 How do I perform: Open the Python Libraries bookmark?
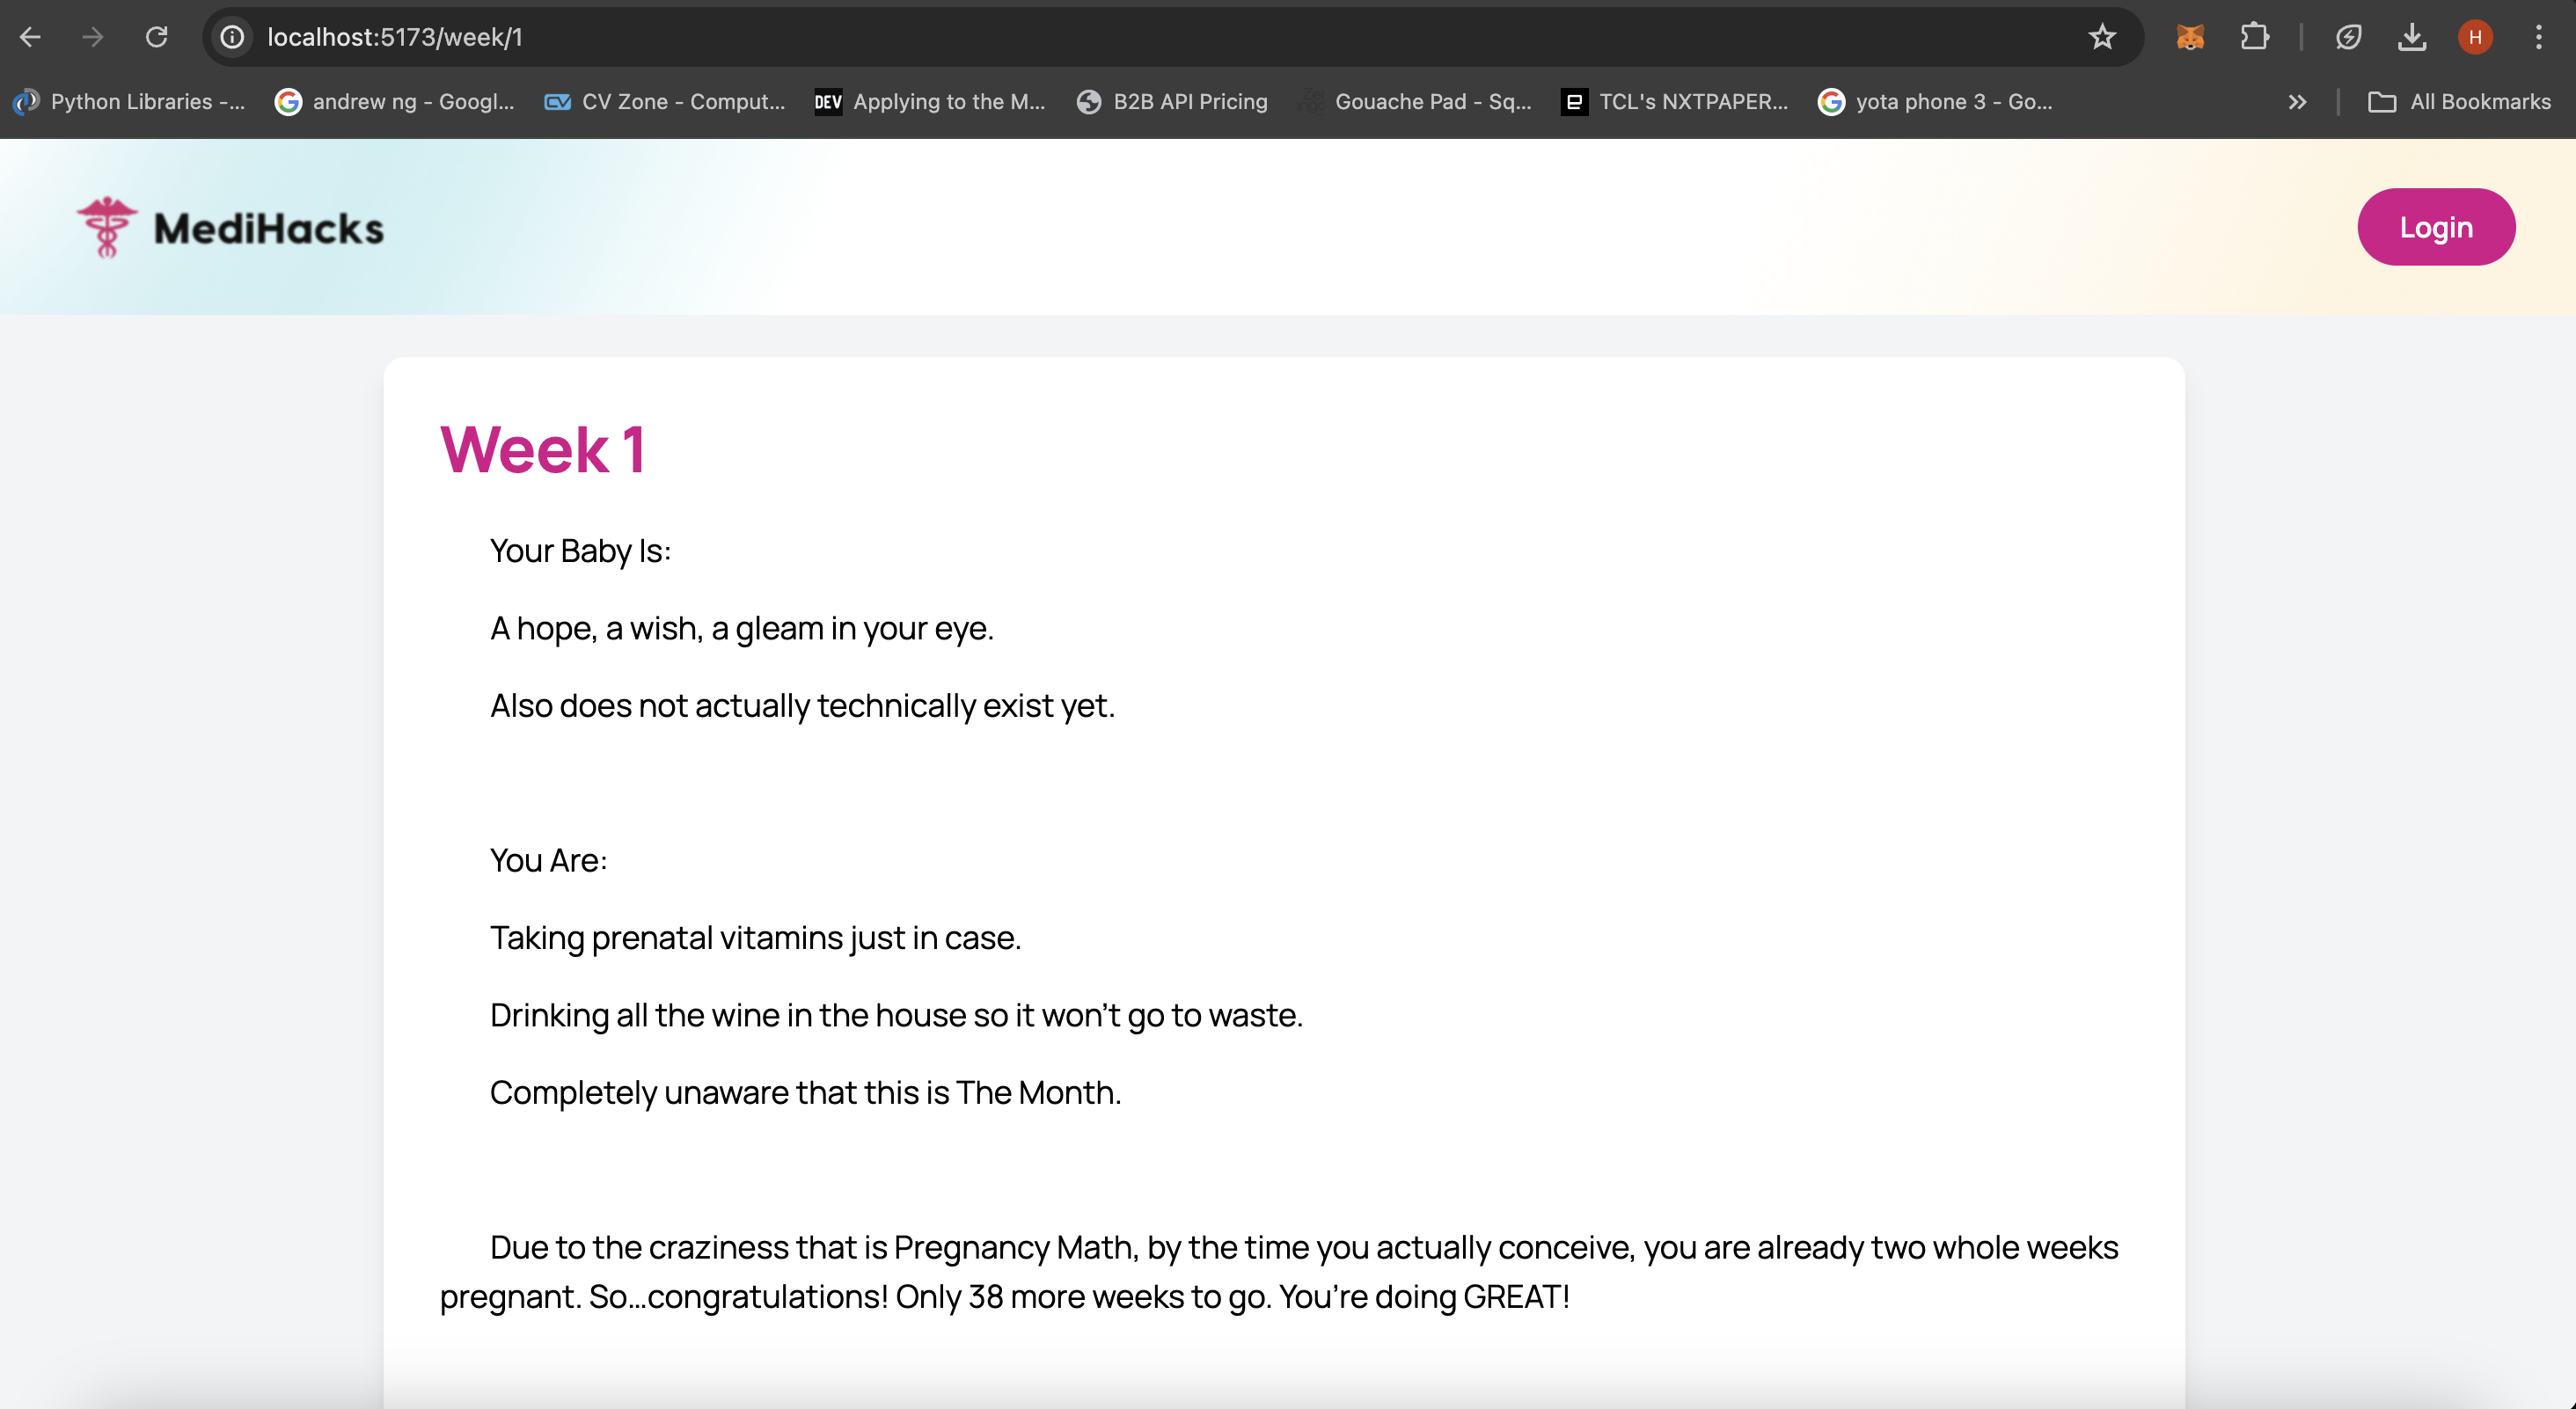pyautogui.click(x=130, y=101)
